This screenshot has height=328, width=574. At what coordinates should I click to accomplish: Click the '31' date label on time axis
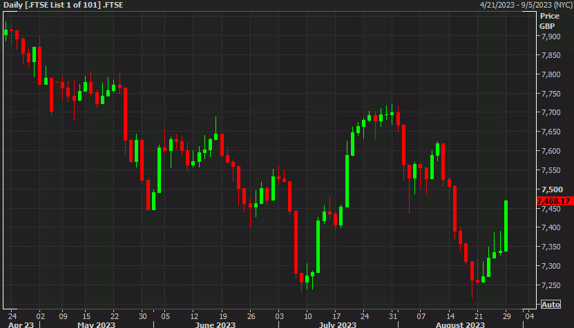(393, 316)
